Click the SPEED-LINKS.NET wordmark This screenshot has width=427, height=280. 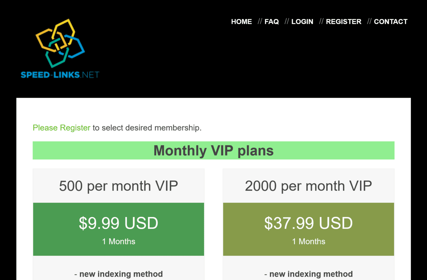pos(60,75)
